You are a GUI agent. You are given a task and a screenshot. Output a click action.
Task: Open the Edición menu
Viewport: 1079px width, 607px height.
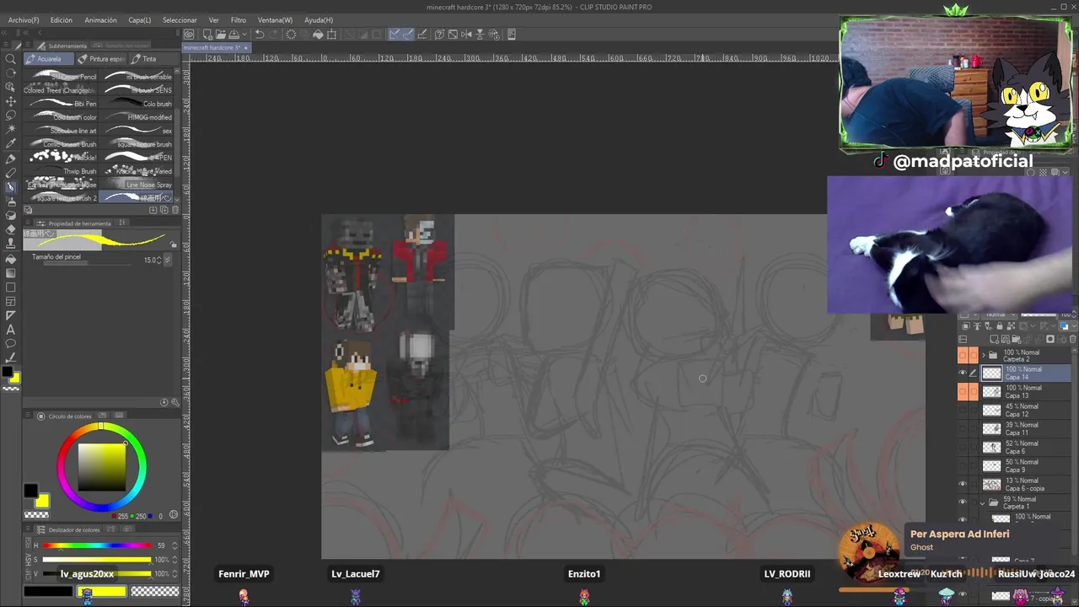coord(61,19)
